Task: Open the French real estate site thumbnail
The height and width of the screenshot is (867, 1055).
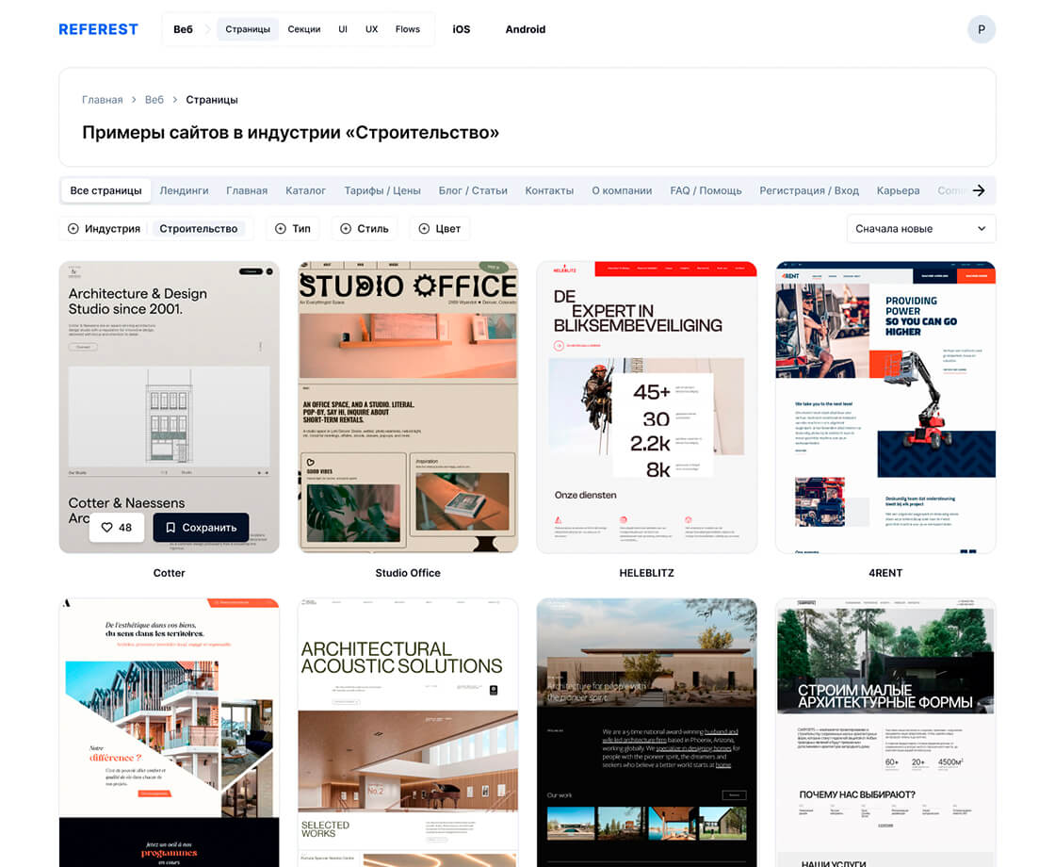Action: click(x=169, y=732)
